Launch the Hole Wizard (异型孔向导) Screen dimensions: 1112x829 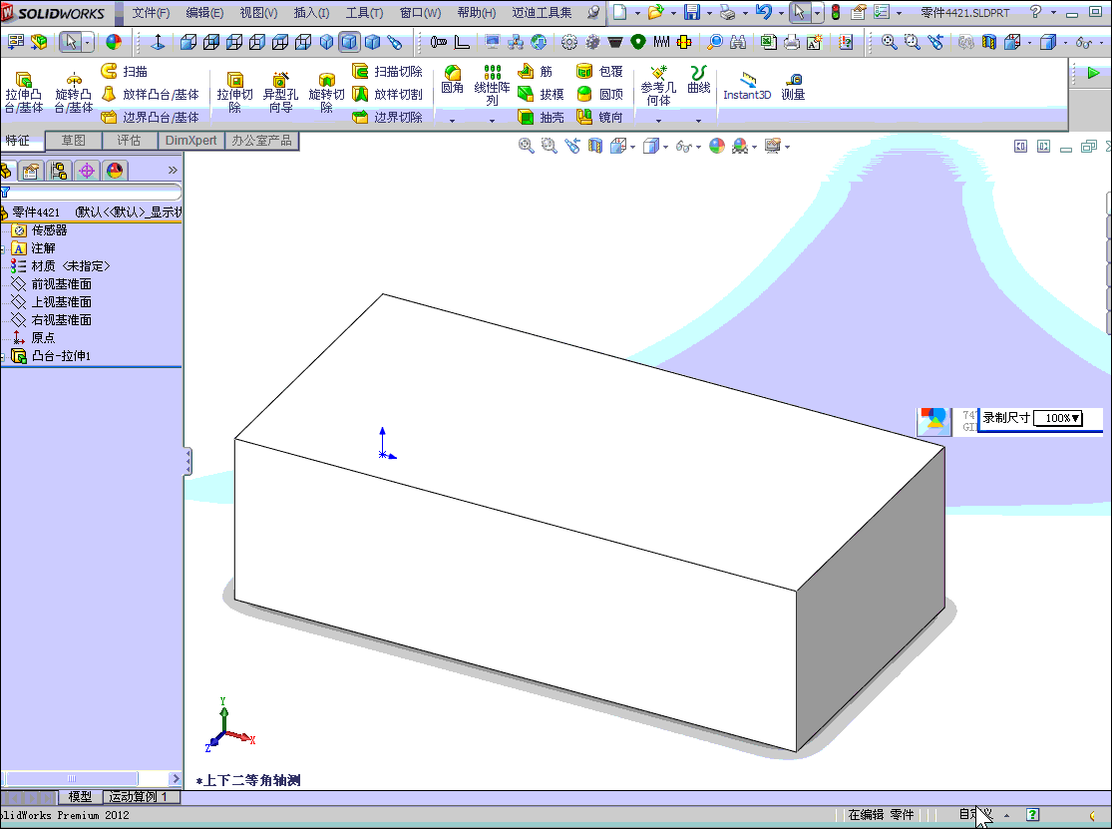pos(281,92)
